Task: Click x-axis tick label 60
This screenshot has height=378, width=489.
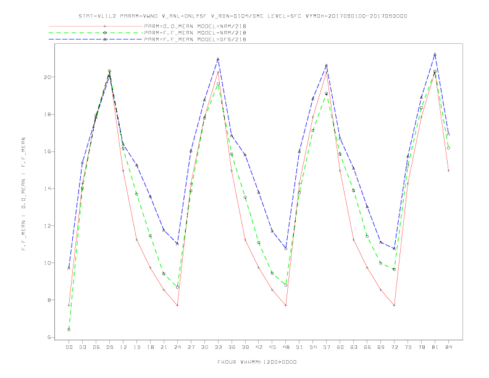Action: (x=340, y=347)
